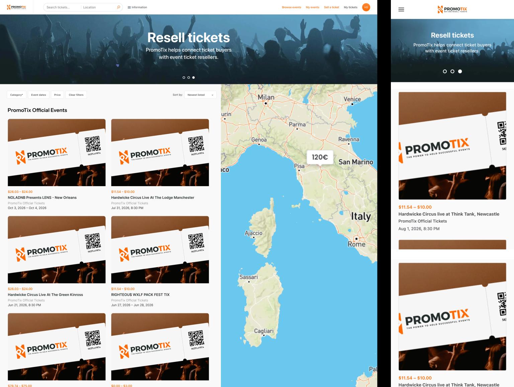Click the date Jun 21, 2026, 8:30 PM
Viewport: 514px width, 387px height.
pos(24,305)
